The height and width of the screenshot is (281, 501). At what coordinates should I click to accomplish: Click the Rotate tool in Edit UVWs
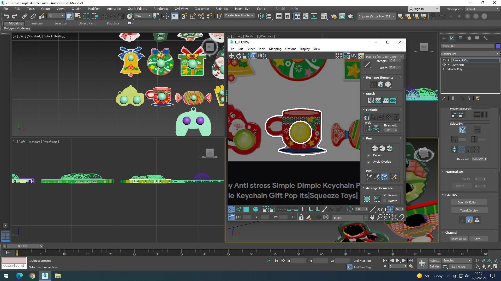pos(238,56)
